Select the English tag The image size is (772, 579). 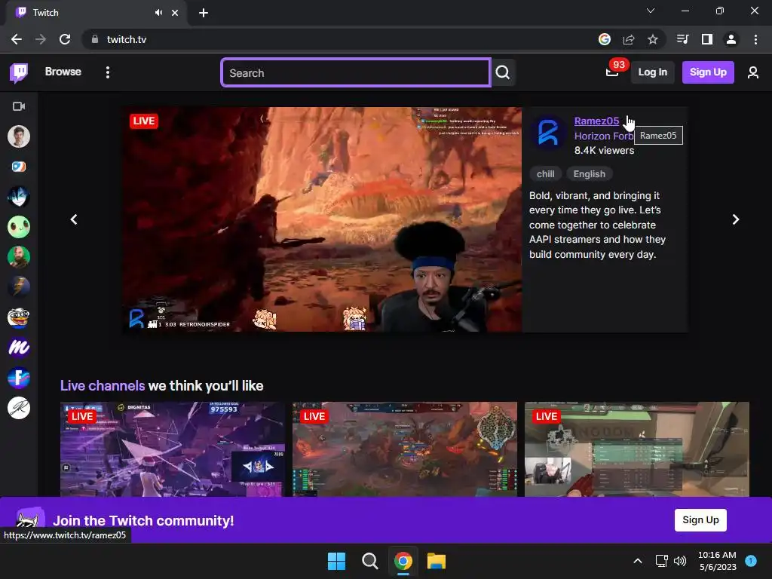click(590, 174)
